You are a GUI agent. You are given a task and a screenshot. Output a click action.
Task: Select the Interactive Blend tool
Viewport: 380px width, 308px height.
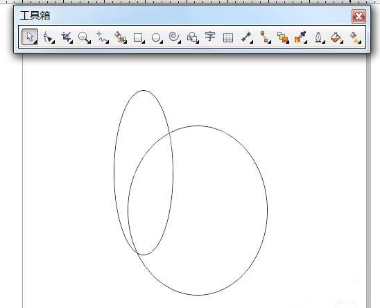283,37
